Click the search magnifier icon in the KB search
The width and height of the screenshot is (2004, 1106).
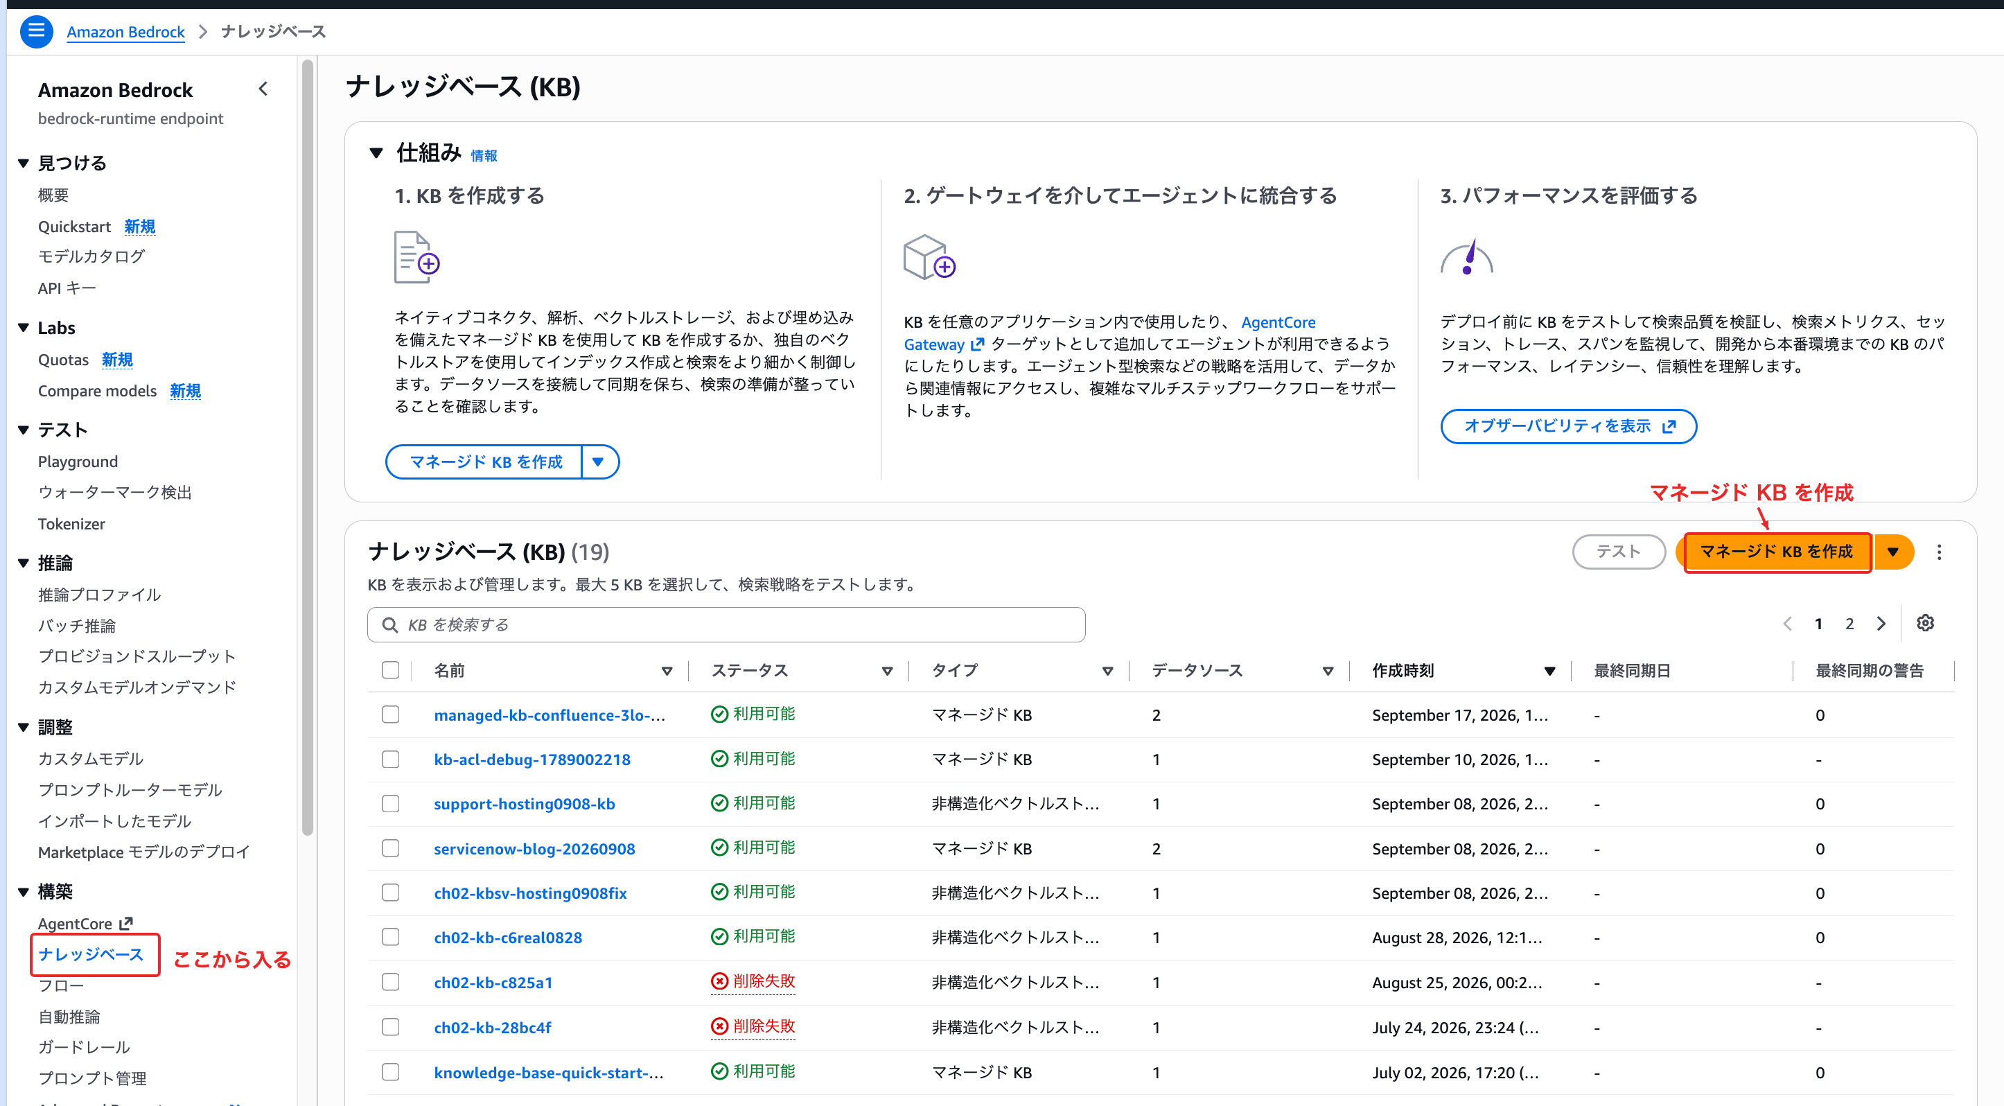click(x=391, y=624)
